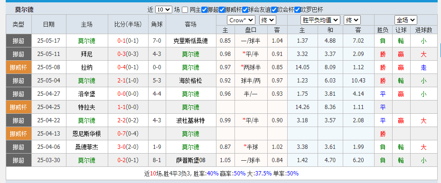This screenshot has height=183, width=441.
Task: Click handicap 球半/两 on the 海於格松 row
Action: (251, 81)
